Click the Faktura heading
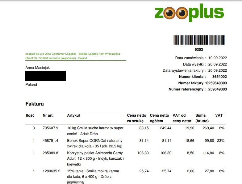 35,104
